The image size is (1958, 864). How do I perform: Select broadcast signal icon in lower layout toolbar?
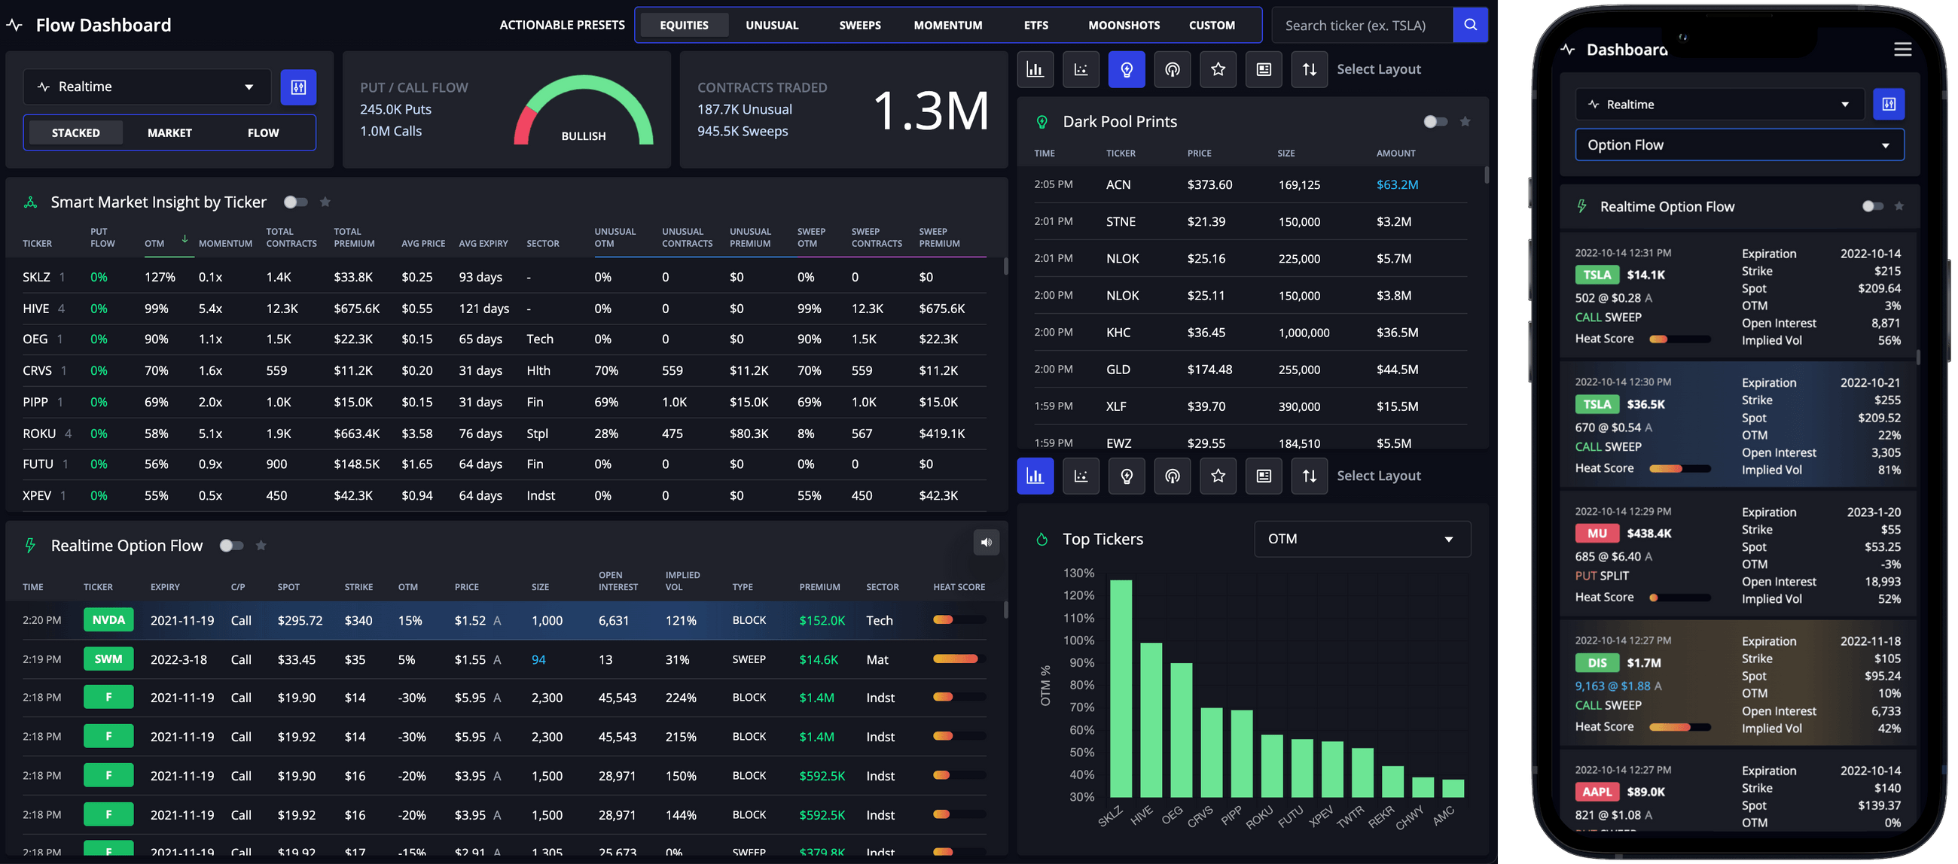point(1172,476)
